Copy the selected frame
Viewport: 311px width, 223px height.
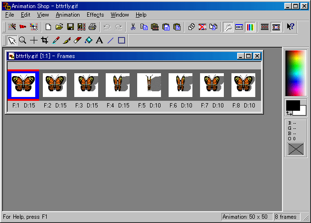(144, 27)
